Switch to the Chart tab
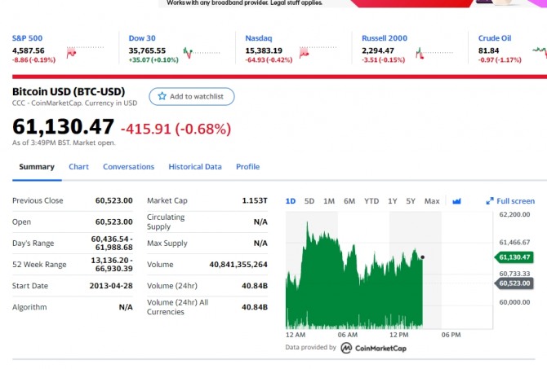 pyautogui.click(x=78, y=167)
